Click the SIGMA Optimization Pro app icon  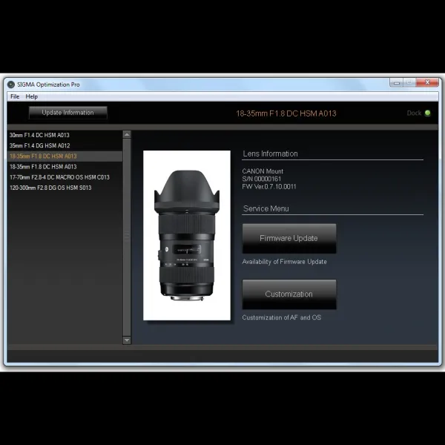coord(11,85)
